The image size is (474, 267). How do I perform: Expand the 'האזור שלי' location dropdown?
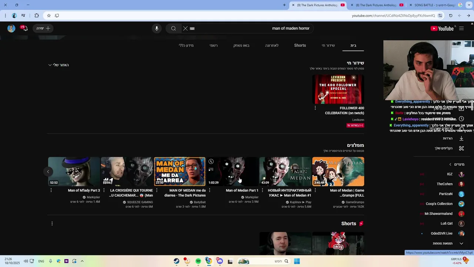click(x=59, y=65)
